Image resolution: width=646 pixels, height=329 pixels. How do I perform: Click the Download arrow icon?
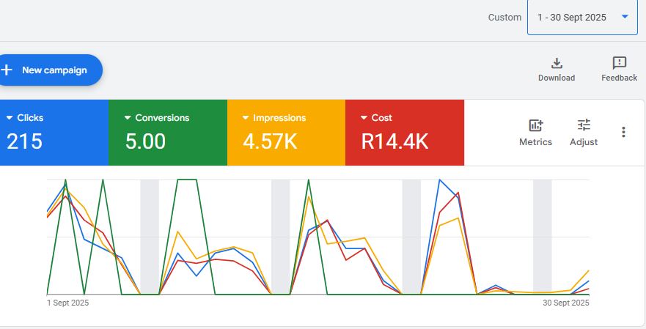(x=557, y=63)
